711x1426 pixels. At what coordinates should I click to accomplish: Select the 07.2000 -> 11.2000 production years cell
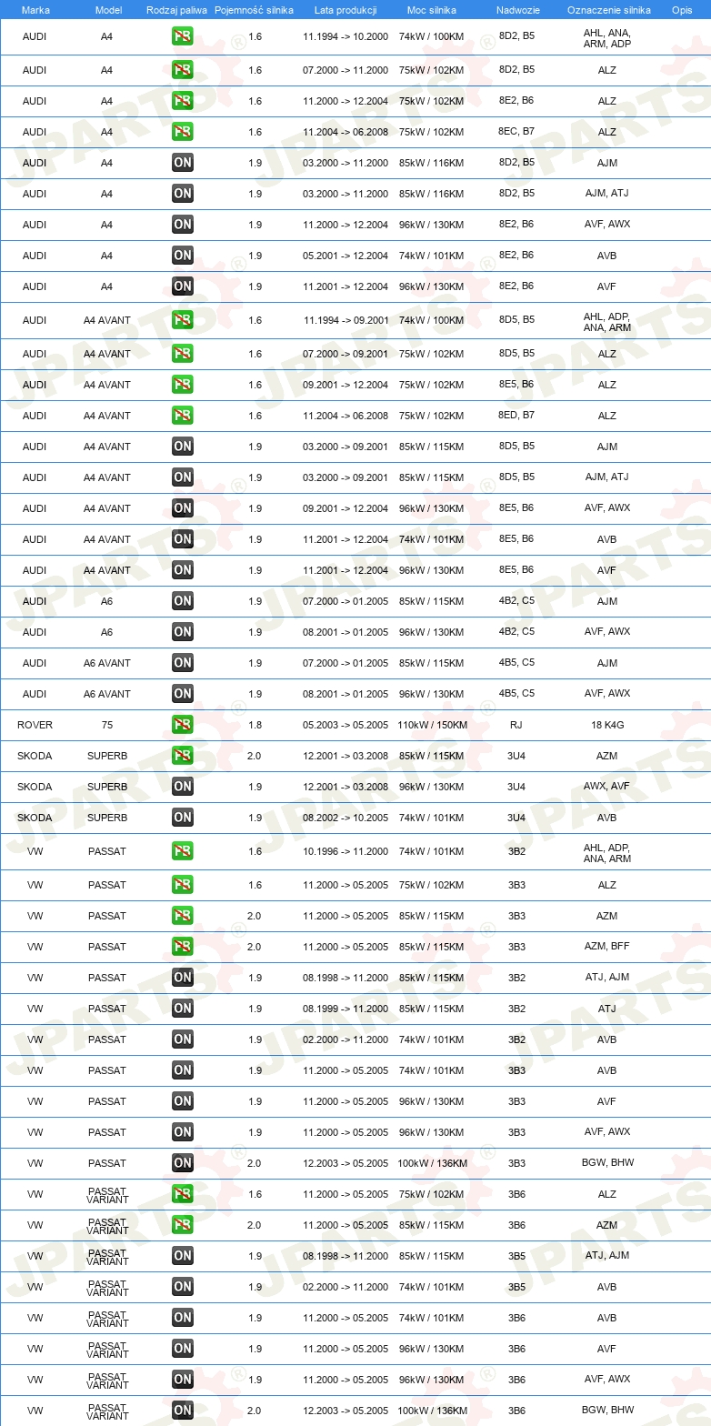pyautogui.click(x=345, y=70)
